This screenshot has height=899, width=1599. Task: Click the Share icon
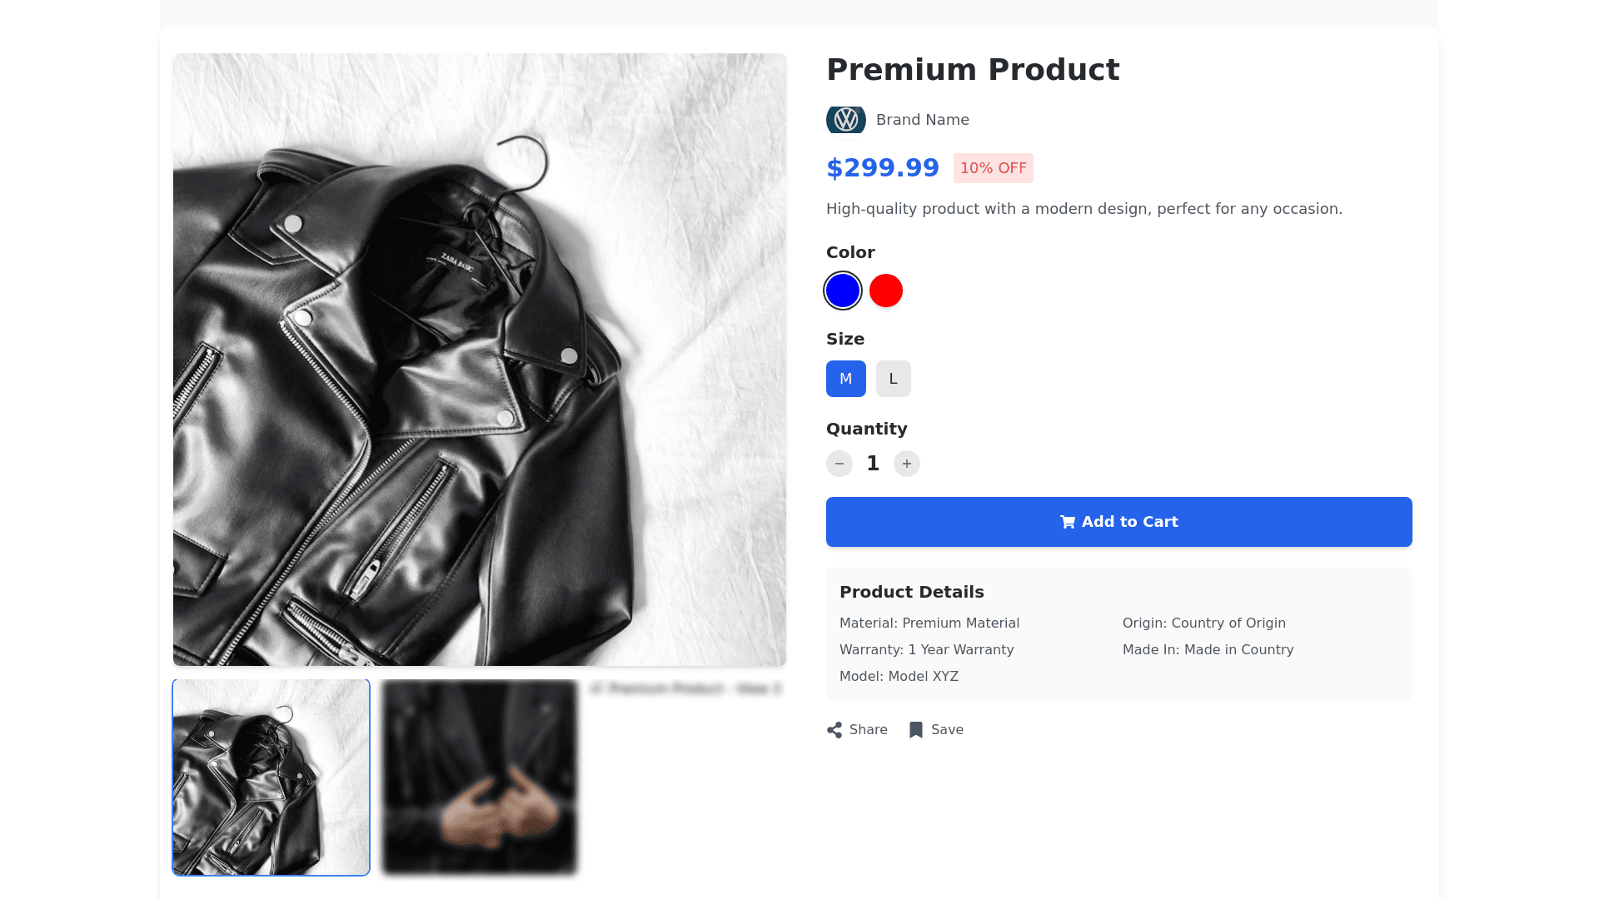pyautogui.click(x=834, y=730)
